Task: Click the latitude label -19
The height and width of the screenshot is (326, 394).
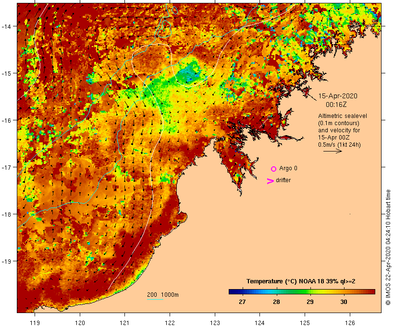Action: 6,261
